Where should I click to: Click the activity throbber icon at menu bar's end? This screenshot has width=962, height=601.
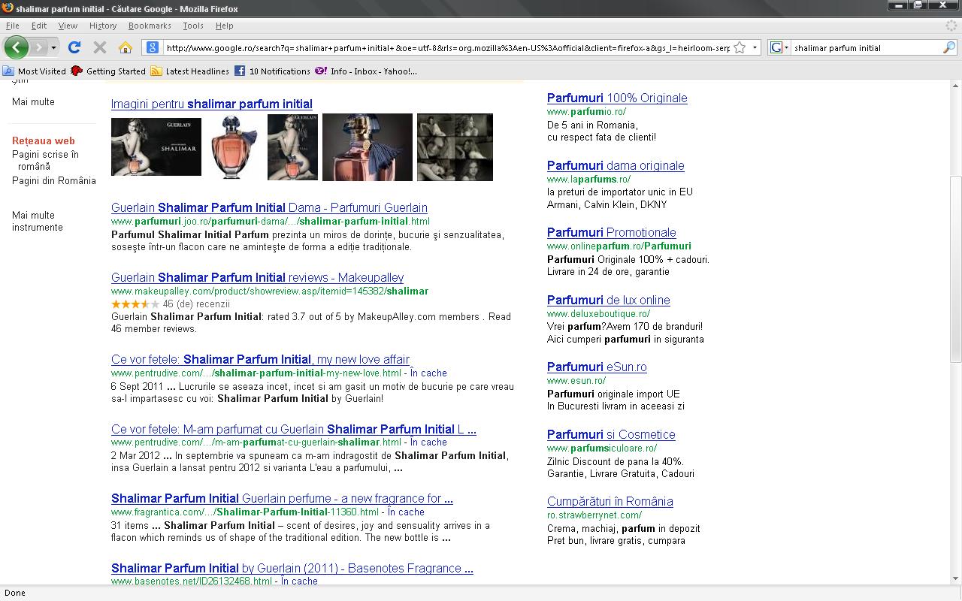951,26
